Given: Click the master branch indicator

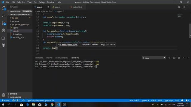Looking at the screenshot, I should [x=6, y=100].
